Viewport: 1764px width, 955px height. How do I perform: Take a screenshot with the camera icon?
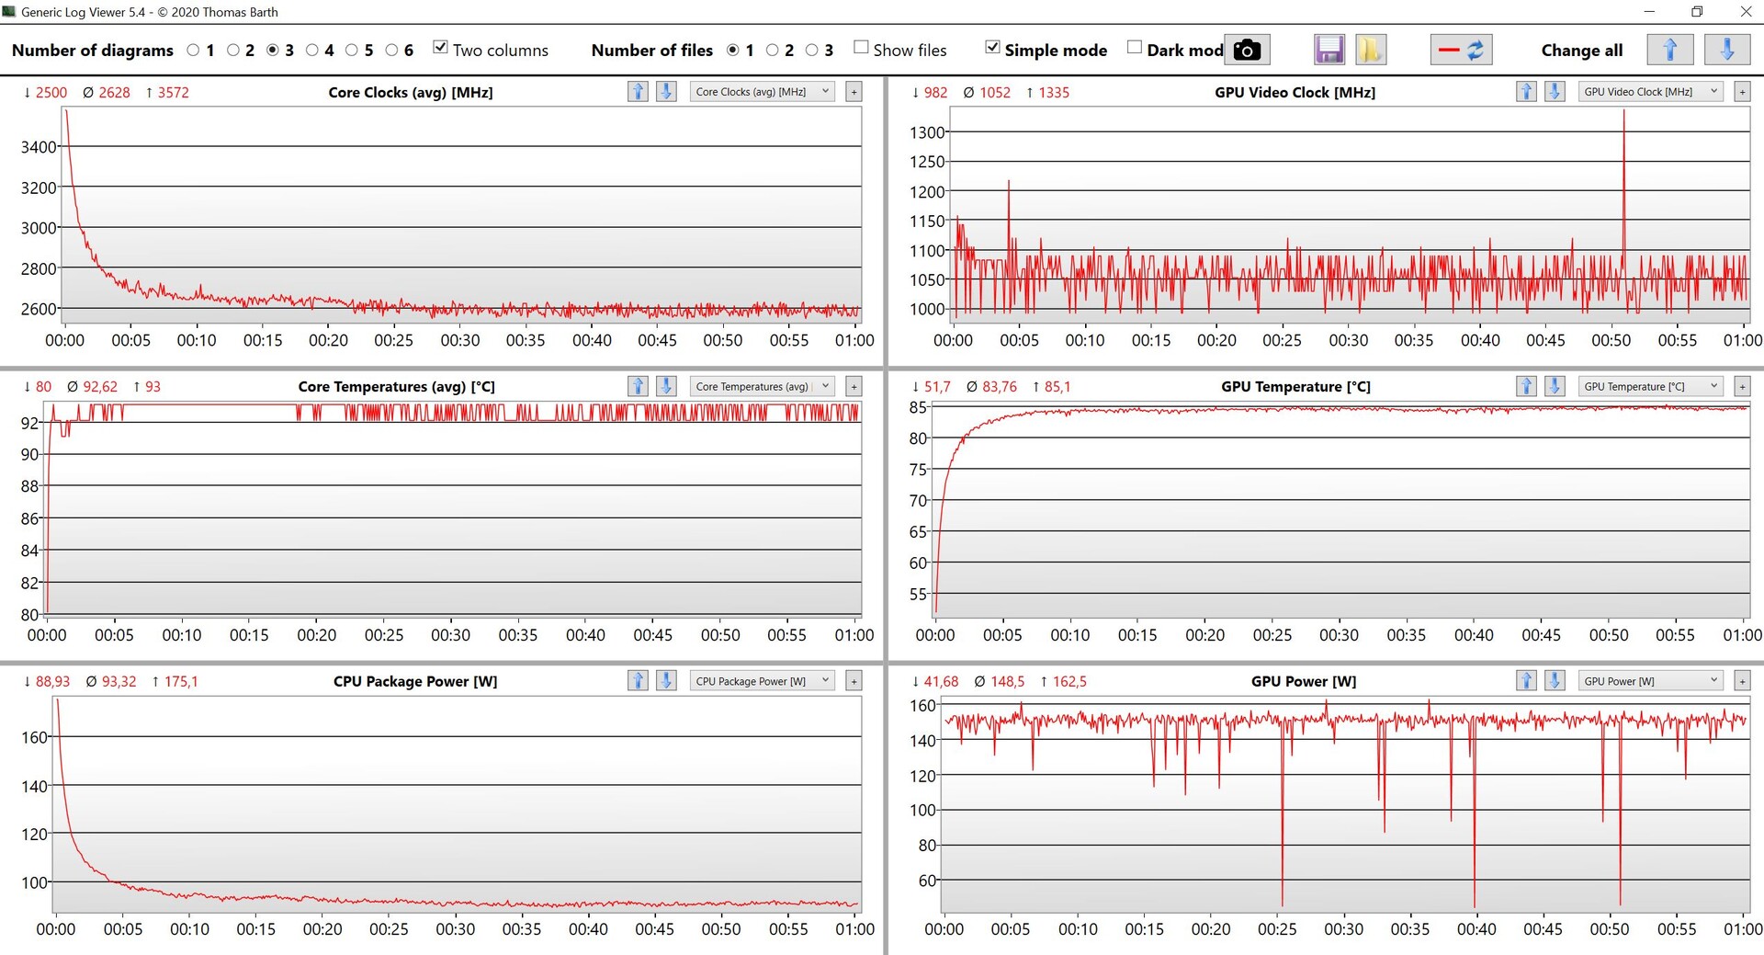pos(1247,50)
